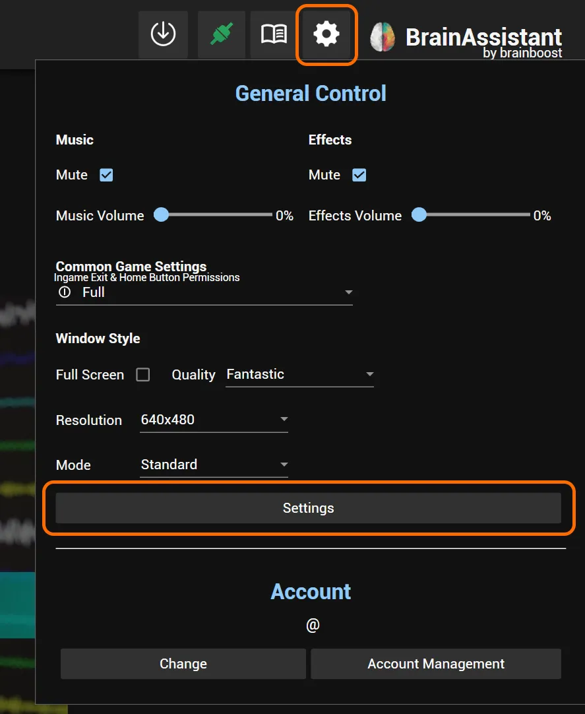Viewport: 585px width, 714px height.
Task: Open the Mode dropdown showing Standard
Action: tap(214, 465)
